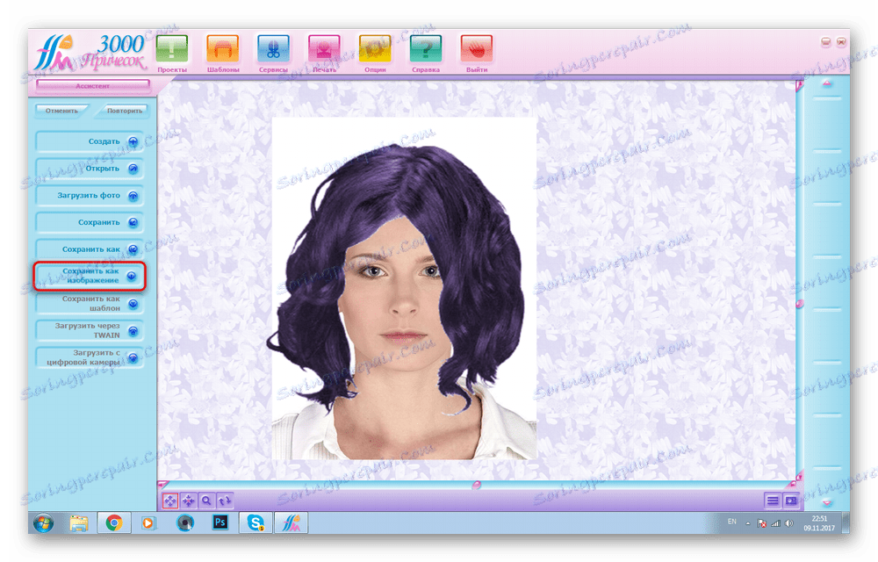The width and height of the screenshot is (878, 562).
Task: Click the Сохранить button
Action: (89, 223)
